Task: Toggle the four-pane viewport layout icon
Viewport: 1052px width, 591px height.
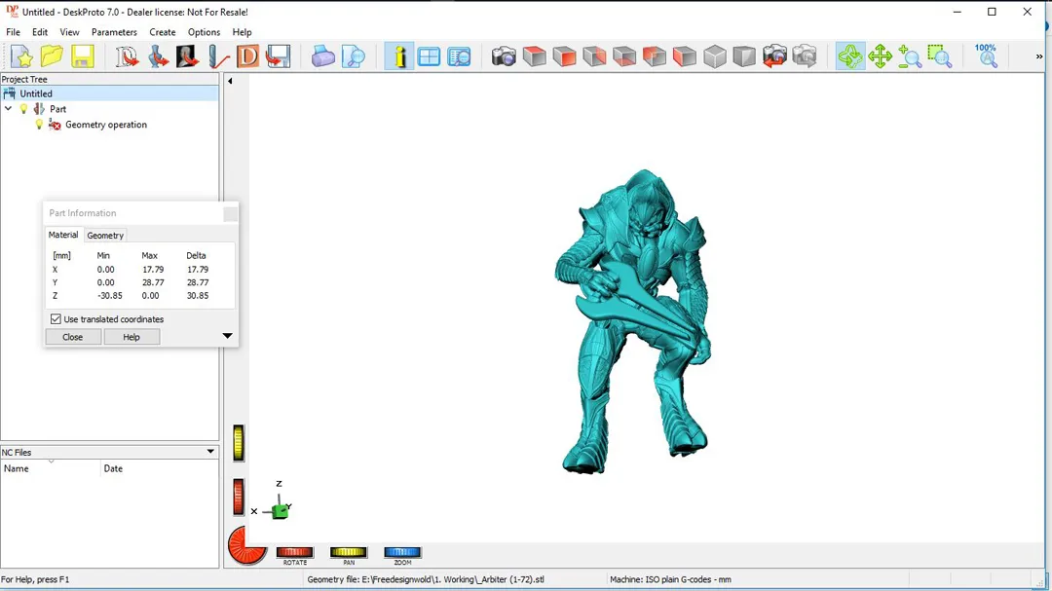Action: click(x=429, y=56)
